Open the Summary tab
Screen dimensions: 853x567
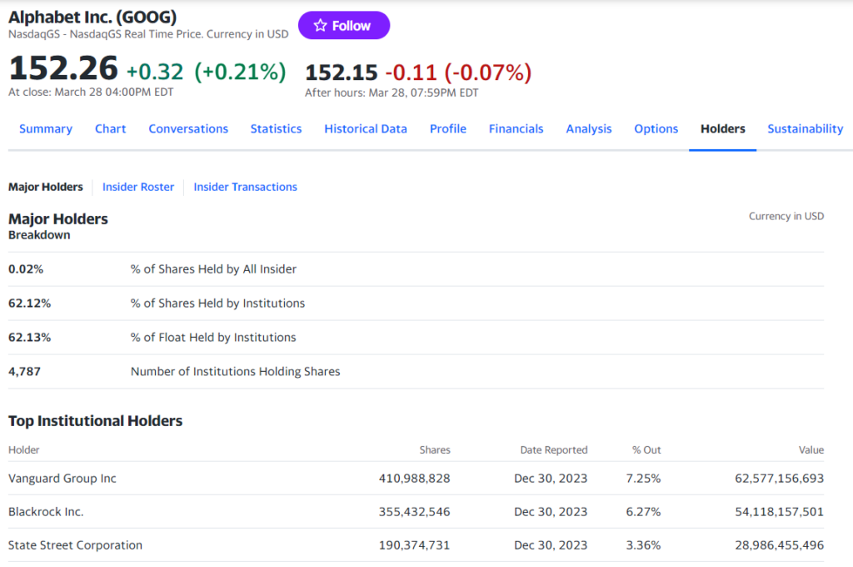pyautogui.click(x=46, y=129)
